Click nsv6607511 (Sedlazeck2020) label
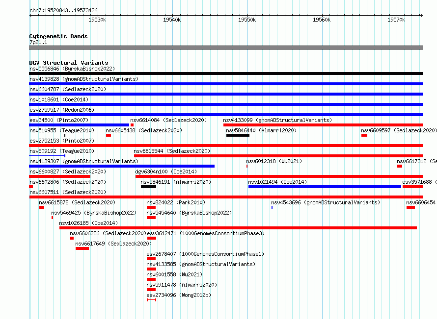 68,192
